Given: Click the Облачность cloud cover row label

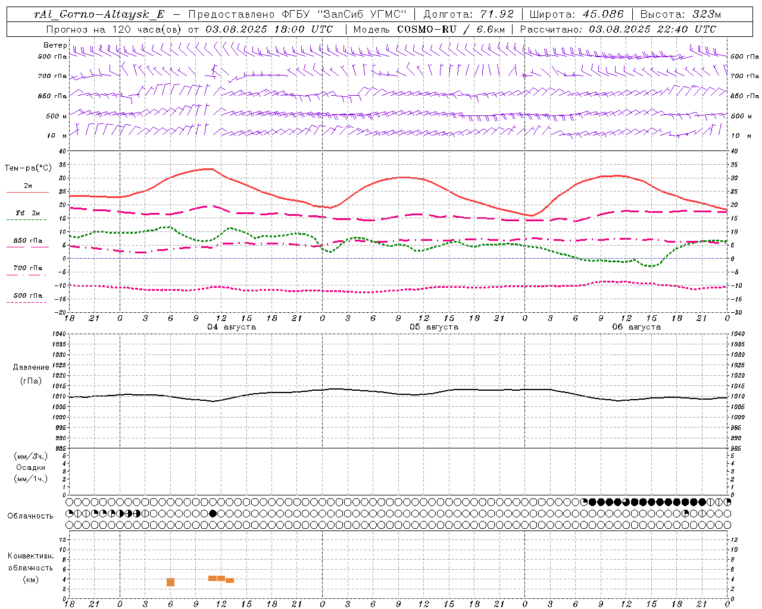Looking at the screenshot, I should click(x=30, y=516).
